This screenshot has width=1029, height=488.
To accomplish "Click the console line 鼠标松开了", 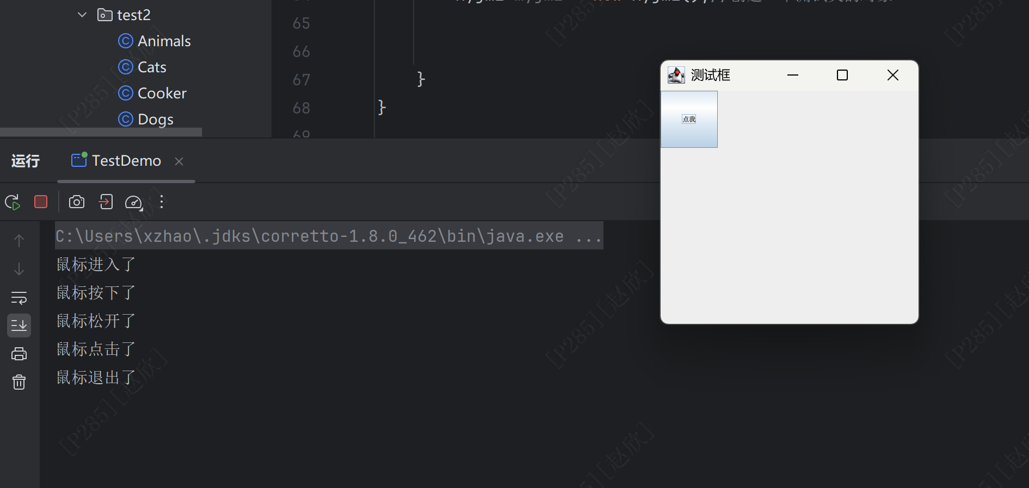I will click(x=96, y=321).
